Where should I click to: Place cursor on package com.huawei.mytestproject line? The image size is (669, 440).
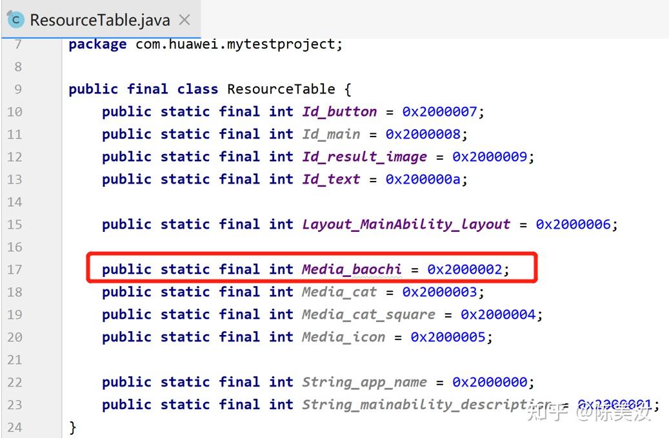206,44
